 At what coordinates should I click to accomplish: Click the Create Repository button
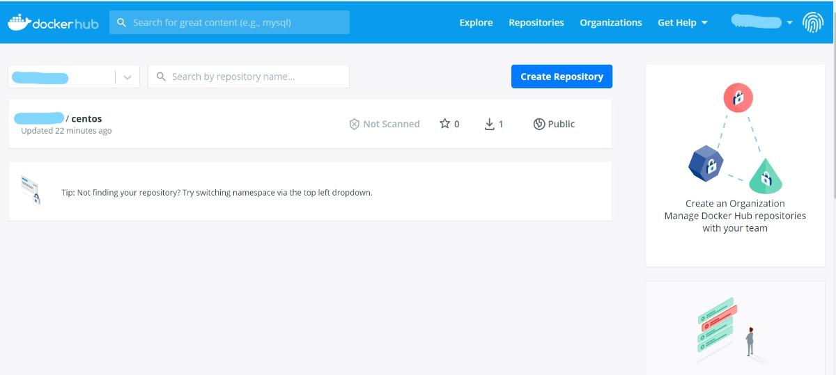click(x=562, y=77)
